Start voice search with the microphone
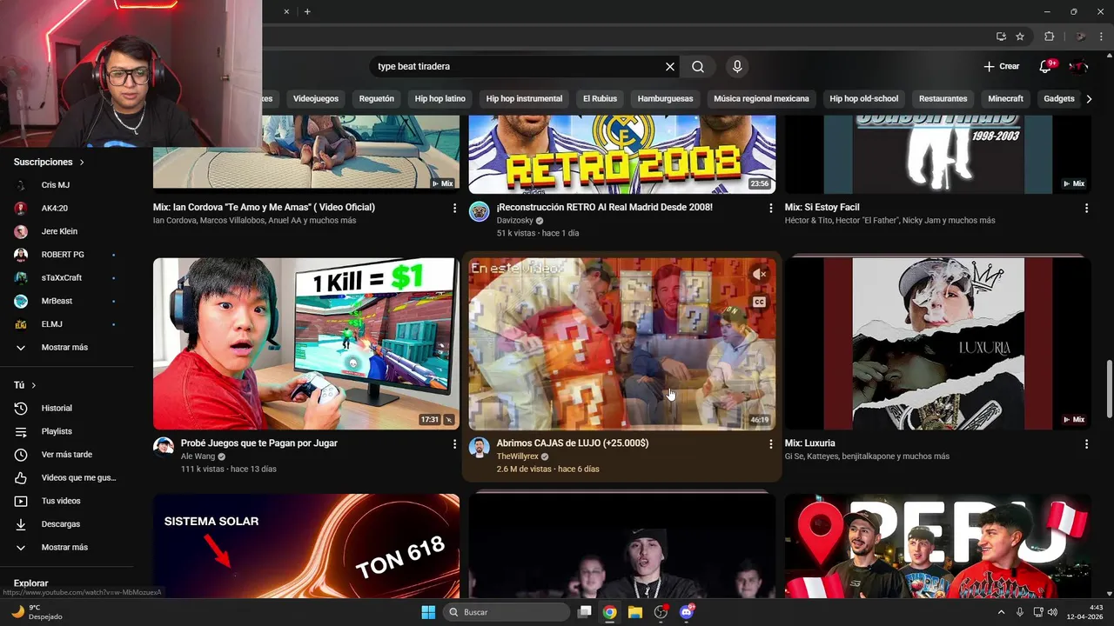This screenshot has width=1114, height=626. point(737,66)
